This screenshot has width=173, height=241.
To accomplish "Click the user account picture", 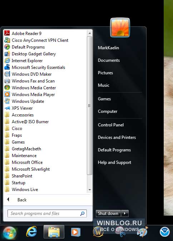I will tap(120, 27).
